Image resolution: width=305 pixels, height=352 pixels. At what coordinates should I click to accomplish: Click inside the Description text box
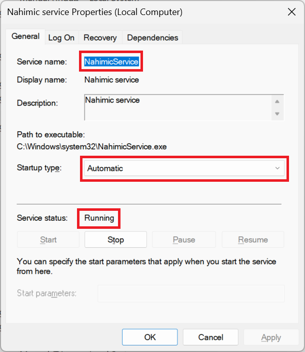click(x=177, y=107)
